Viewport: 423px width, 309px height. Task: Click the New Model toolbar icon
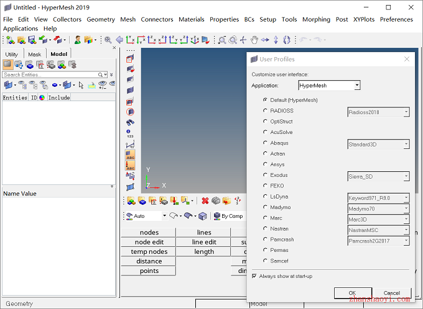pyautogui.click(x=11, y=40)
